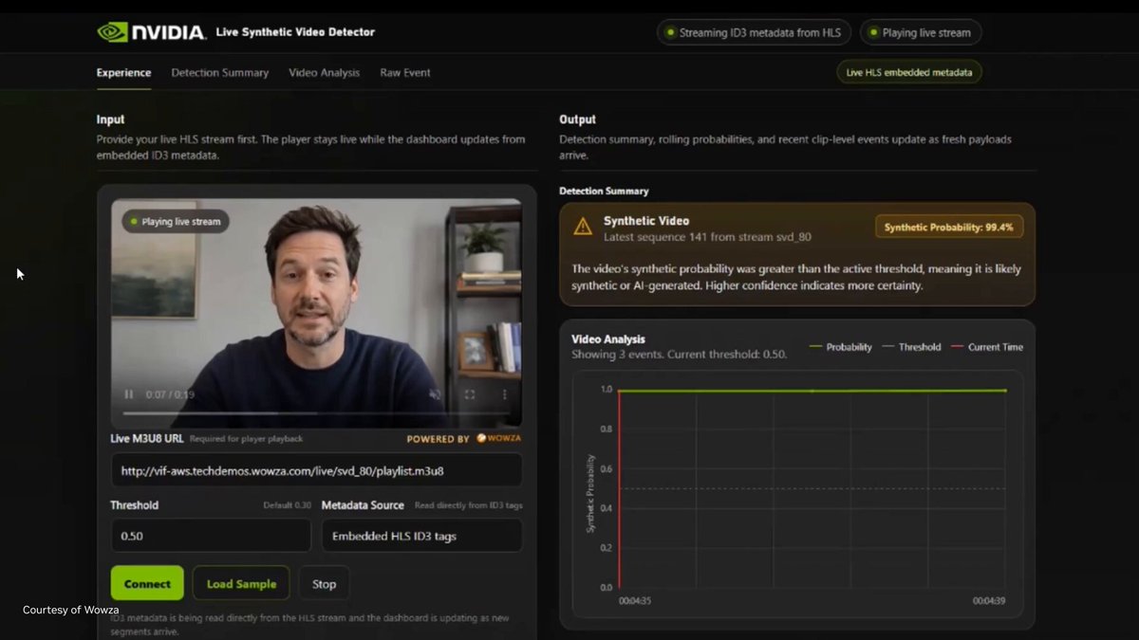Screen dimensions: 1139x640
Task: Open the Metadata Source dropdown
Action: [421, 536]
